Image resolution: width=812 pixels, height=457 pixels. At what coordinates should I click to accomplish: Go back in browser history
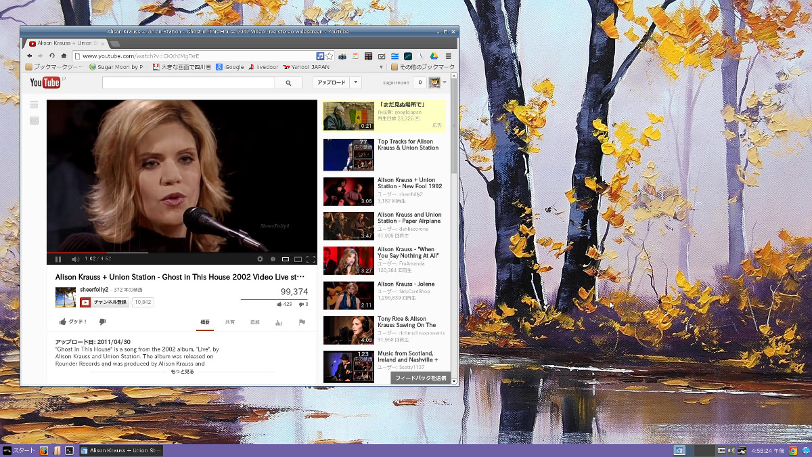point(29,56)
